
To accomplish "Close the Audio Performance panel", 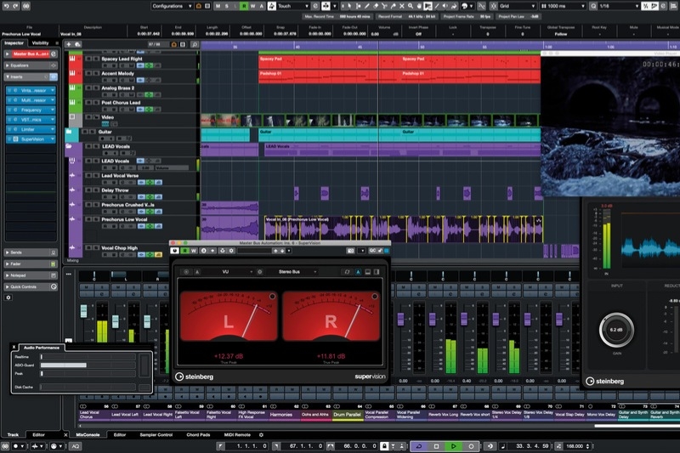I will click(14, 348).
